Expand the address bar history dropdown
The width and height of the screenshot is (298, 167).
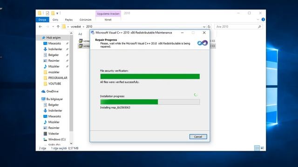point(204,27)
